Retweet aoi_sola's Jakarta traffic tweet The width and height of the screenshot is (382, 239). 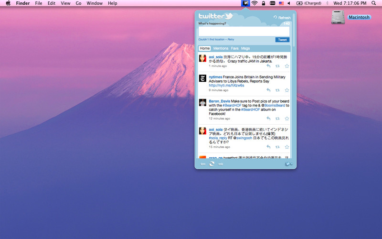pos(277,66)
